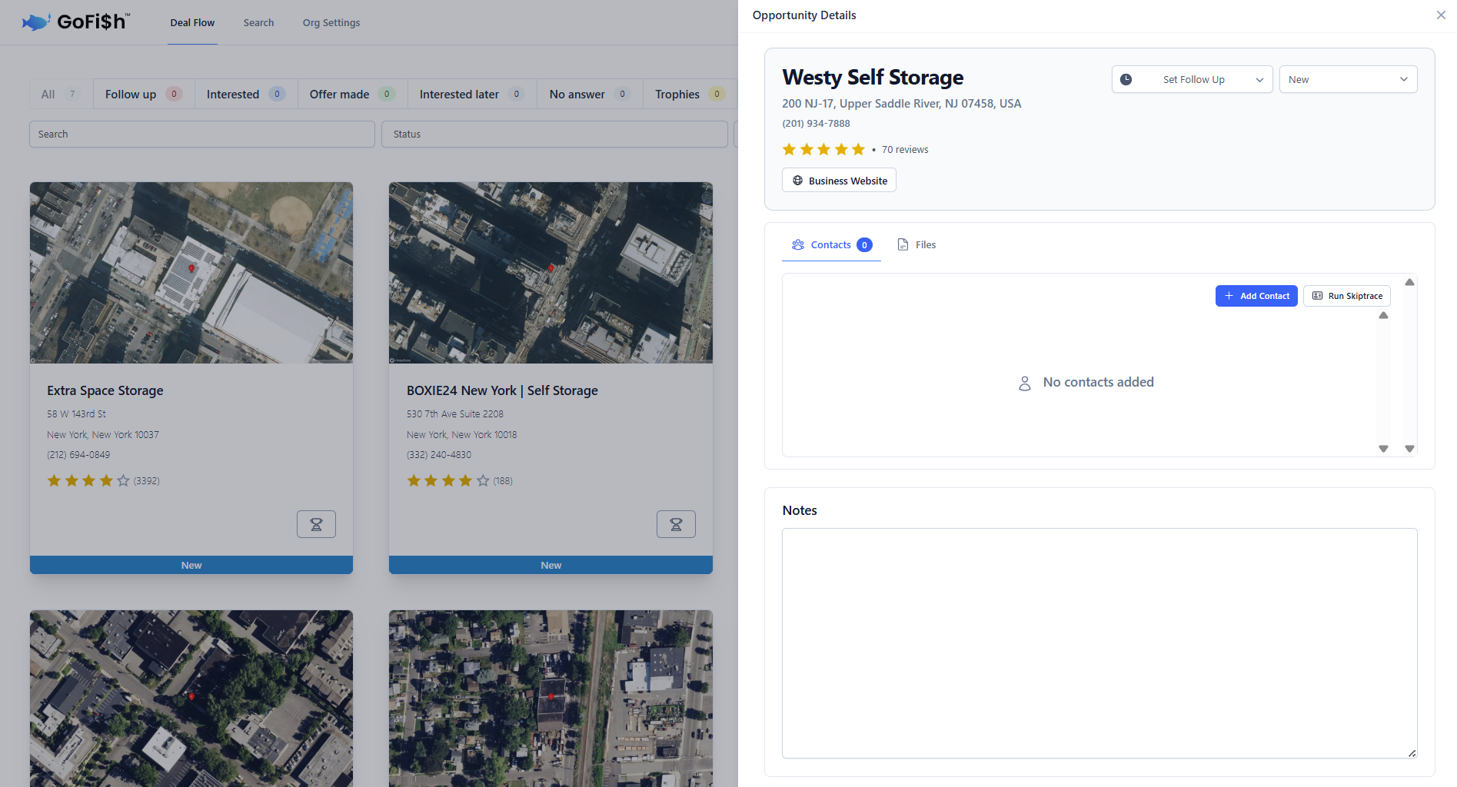Open the BOXIE24 New York aerial thumbnail

coord(551,273)
